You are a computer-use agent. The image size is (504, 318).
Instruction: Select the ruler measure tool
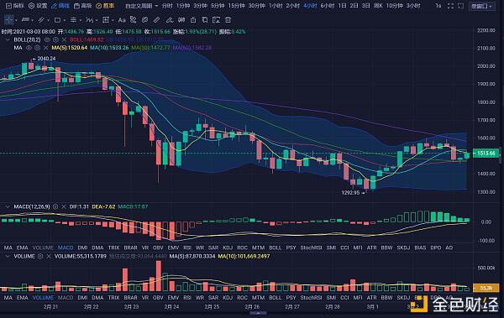click(x=156, y=20)
